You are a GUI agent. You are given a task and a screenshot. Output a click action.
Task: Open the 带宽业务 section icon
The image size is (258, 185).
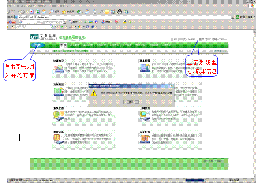coord(58,139)
